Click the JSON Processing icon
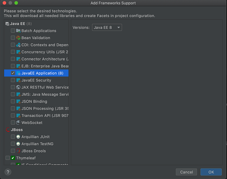 click(18, 109)
